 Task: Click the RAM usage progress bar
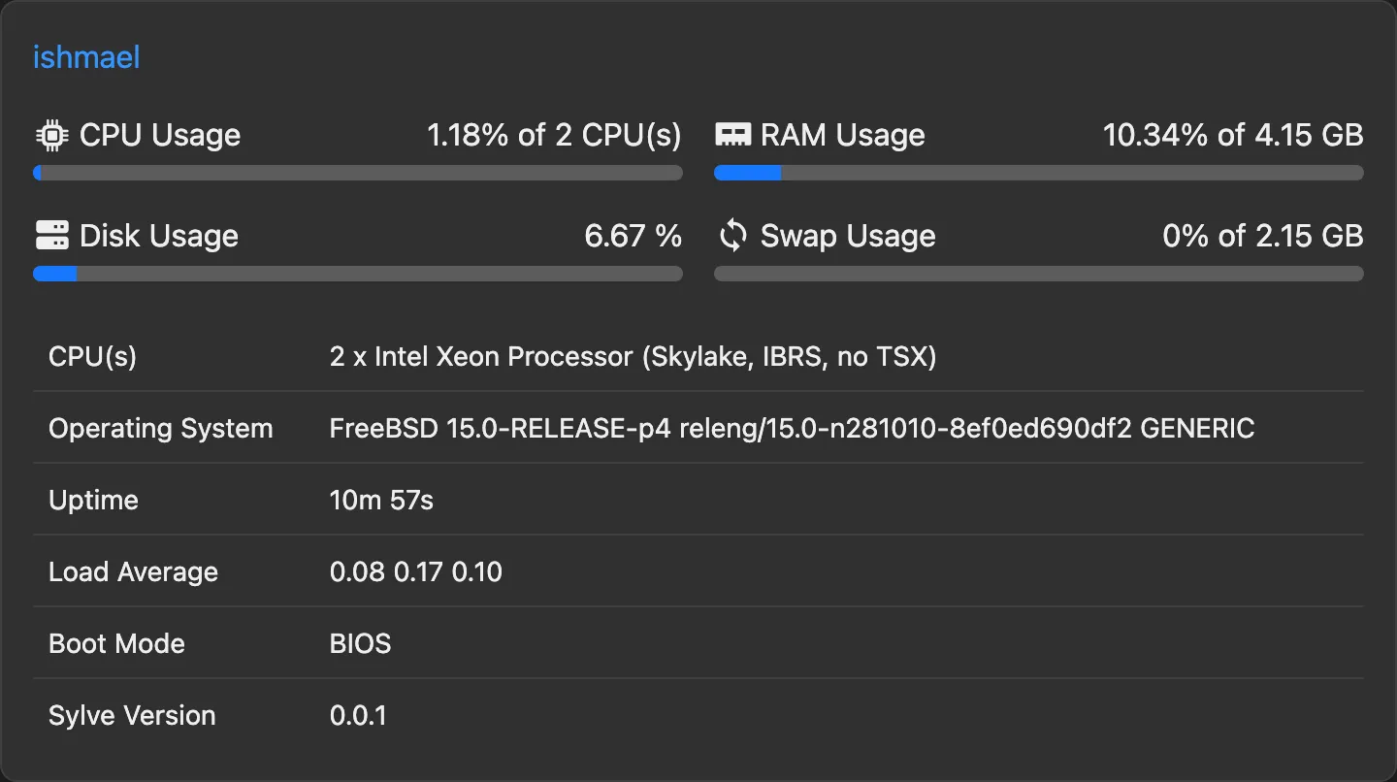coord(1038,173)
